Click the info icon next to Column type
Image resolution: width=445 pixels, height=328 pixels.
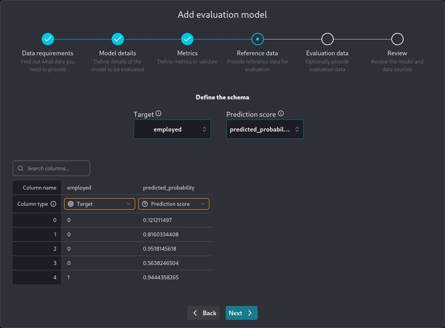pos(53,204)
